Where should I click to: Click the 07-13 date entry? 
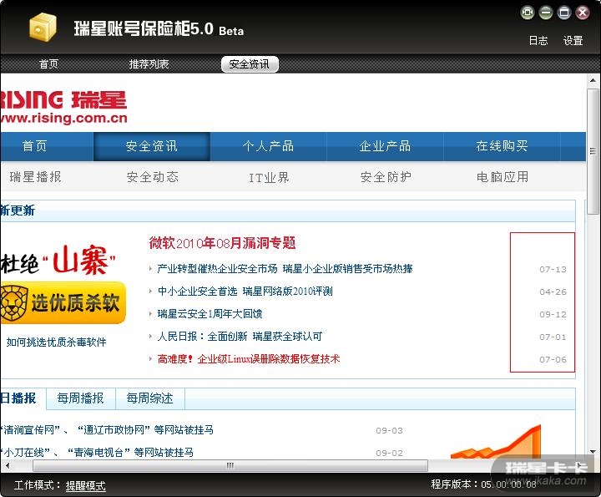tap(553, 269)
